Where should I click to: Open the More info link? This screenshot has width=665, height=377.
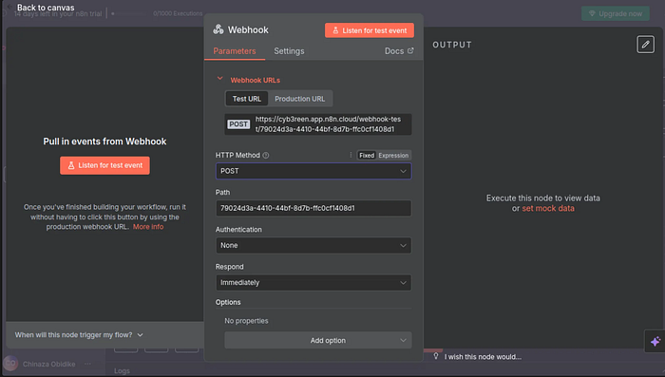[148, 227]
